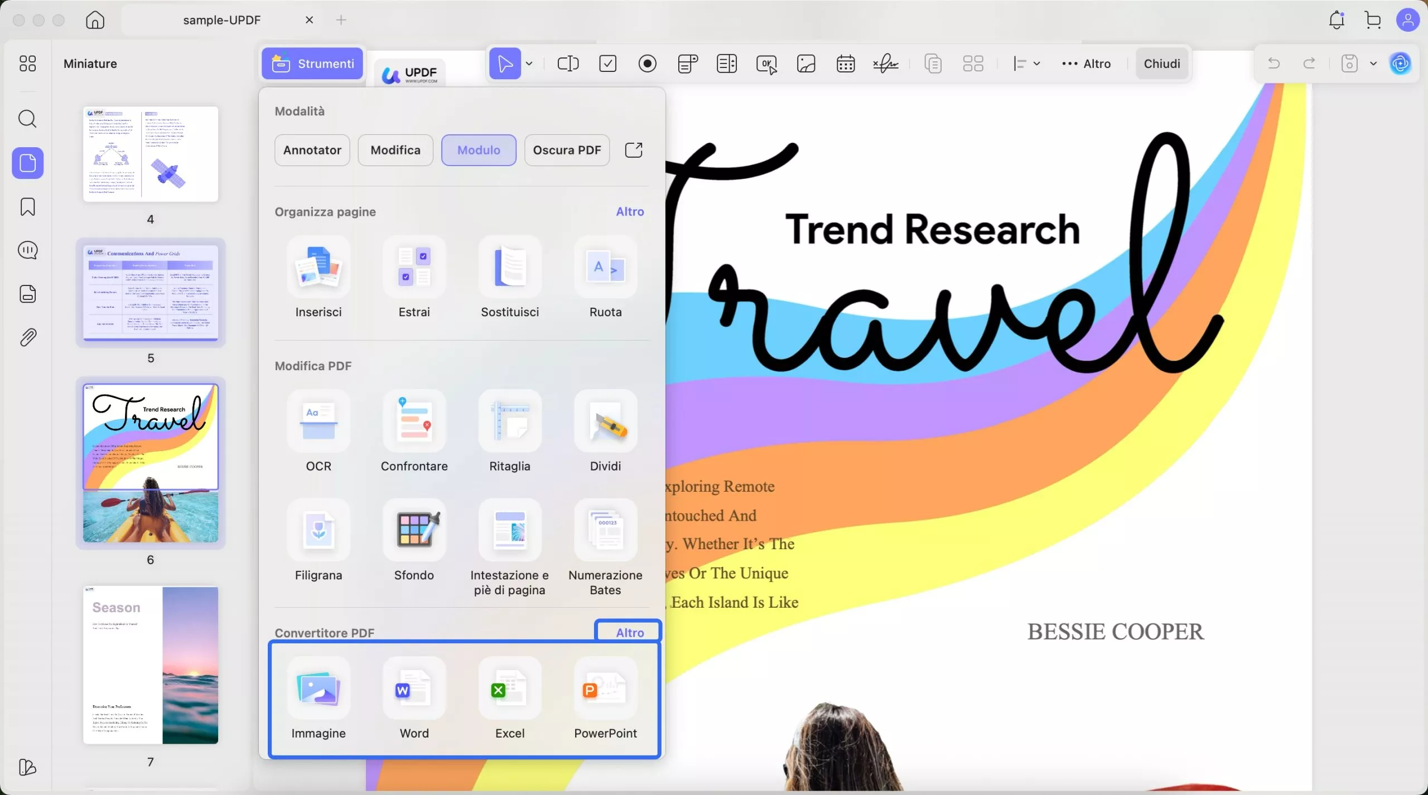Switch mode to Annotator
This screenshot has width=1428, height=795.
312,150
